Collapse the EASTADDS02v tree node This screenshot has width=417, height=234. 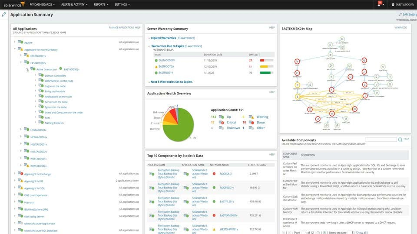21,62
